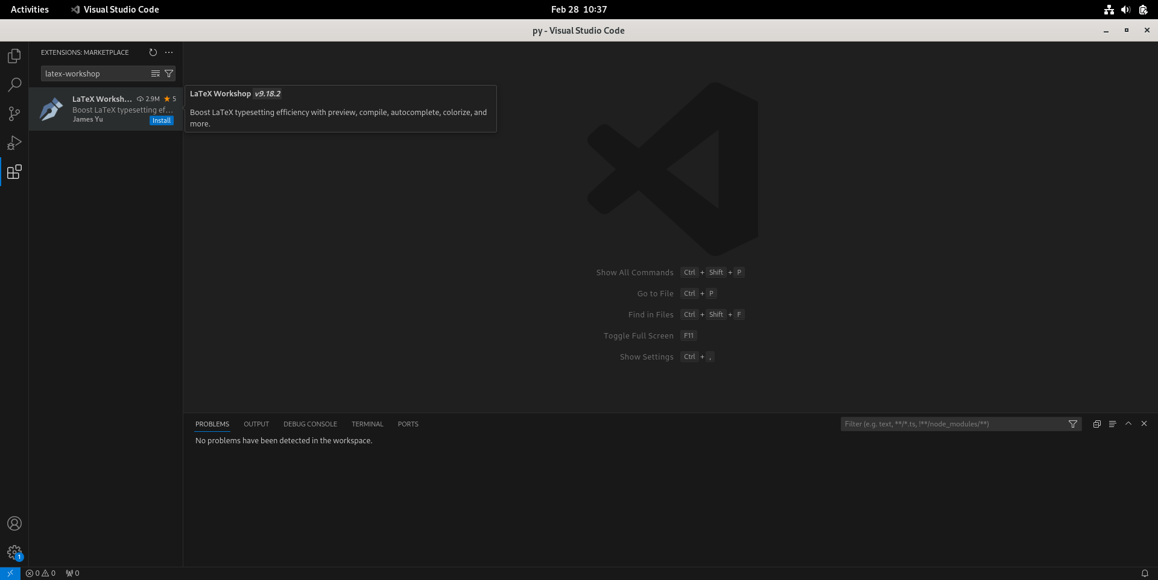1158x580 pixels.
Task: Click the volume icon in top bar
Action: tap(1125, 10)
